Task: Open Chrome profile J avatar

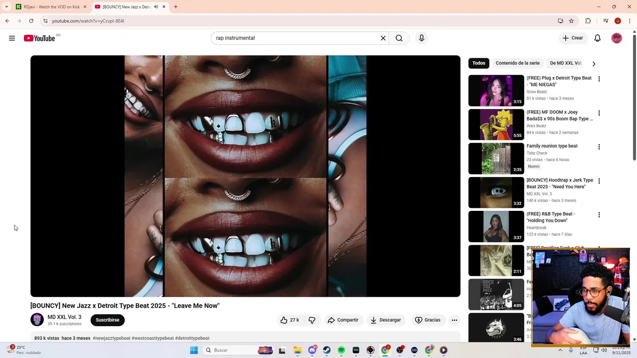Action: (x=618, y=21)
